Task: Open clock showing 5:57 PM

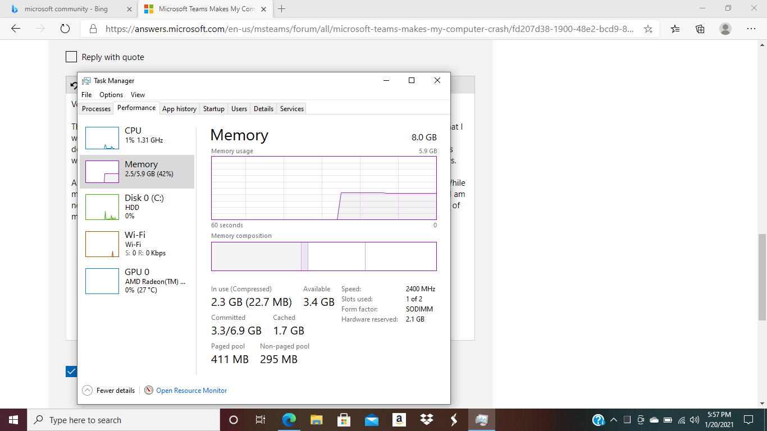Action: click(x=718, y=420)
